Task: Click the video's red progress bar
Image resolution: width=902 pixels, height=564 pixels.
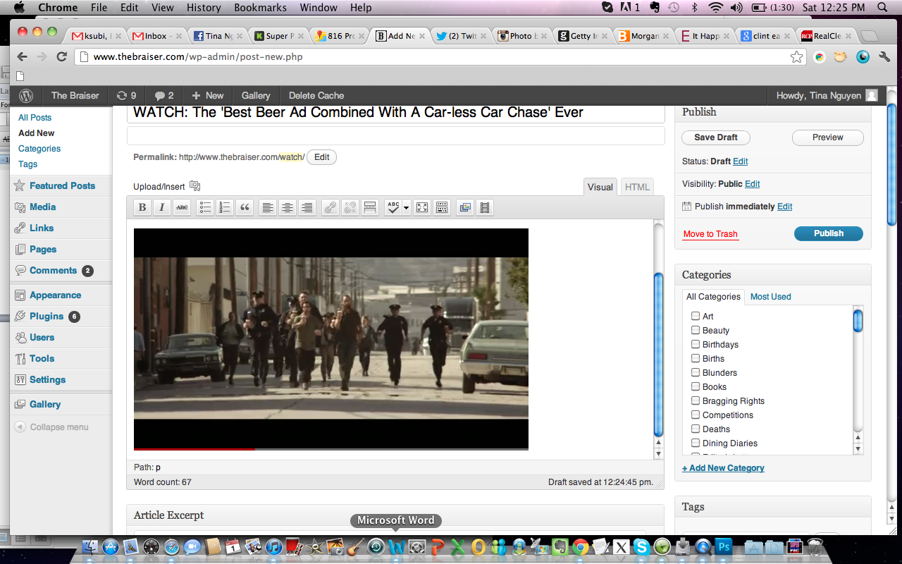Action: pyautogui.click(x=194, y=448)
